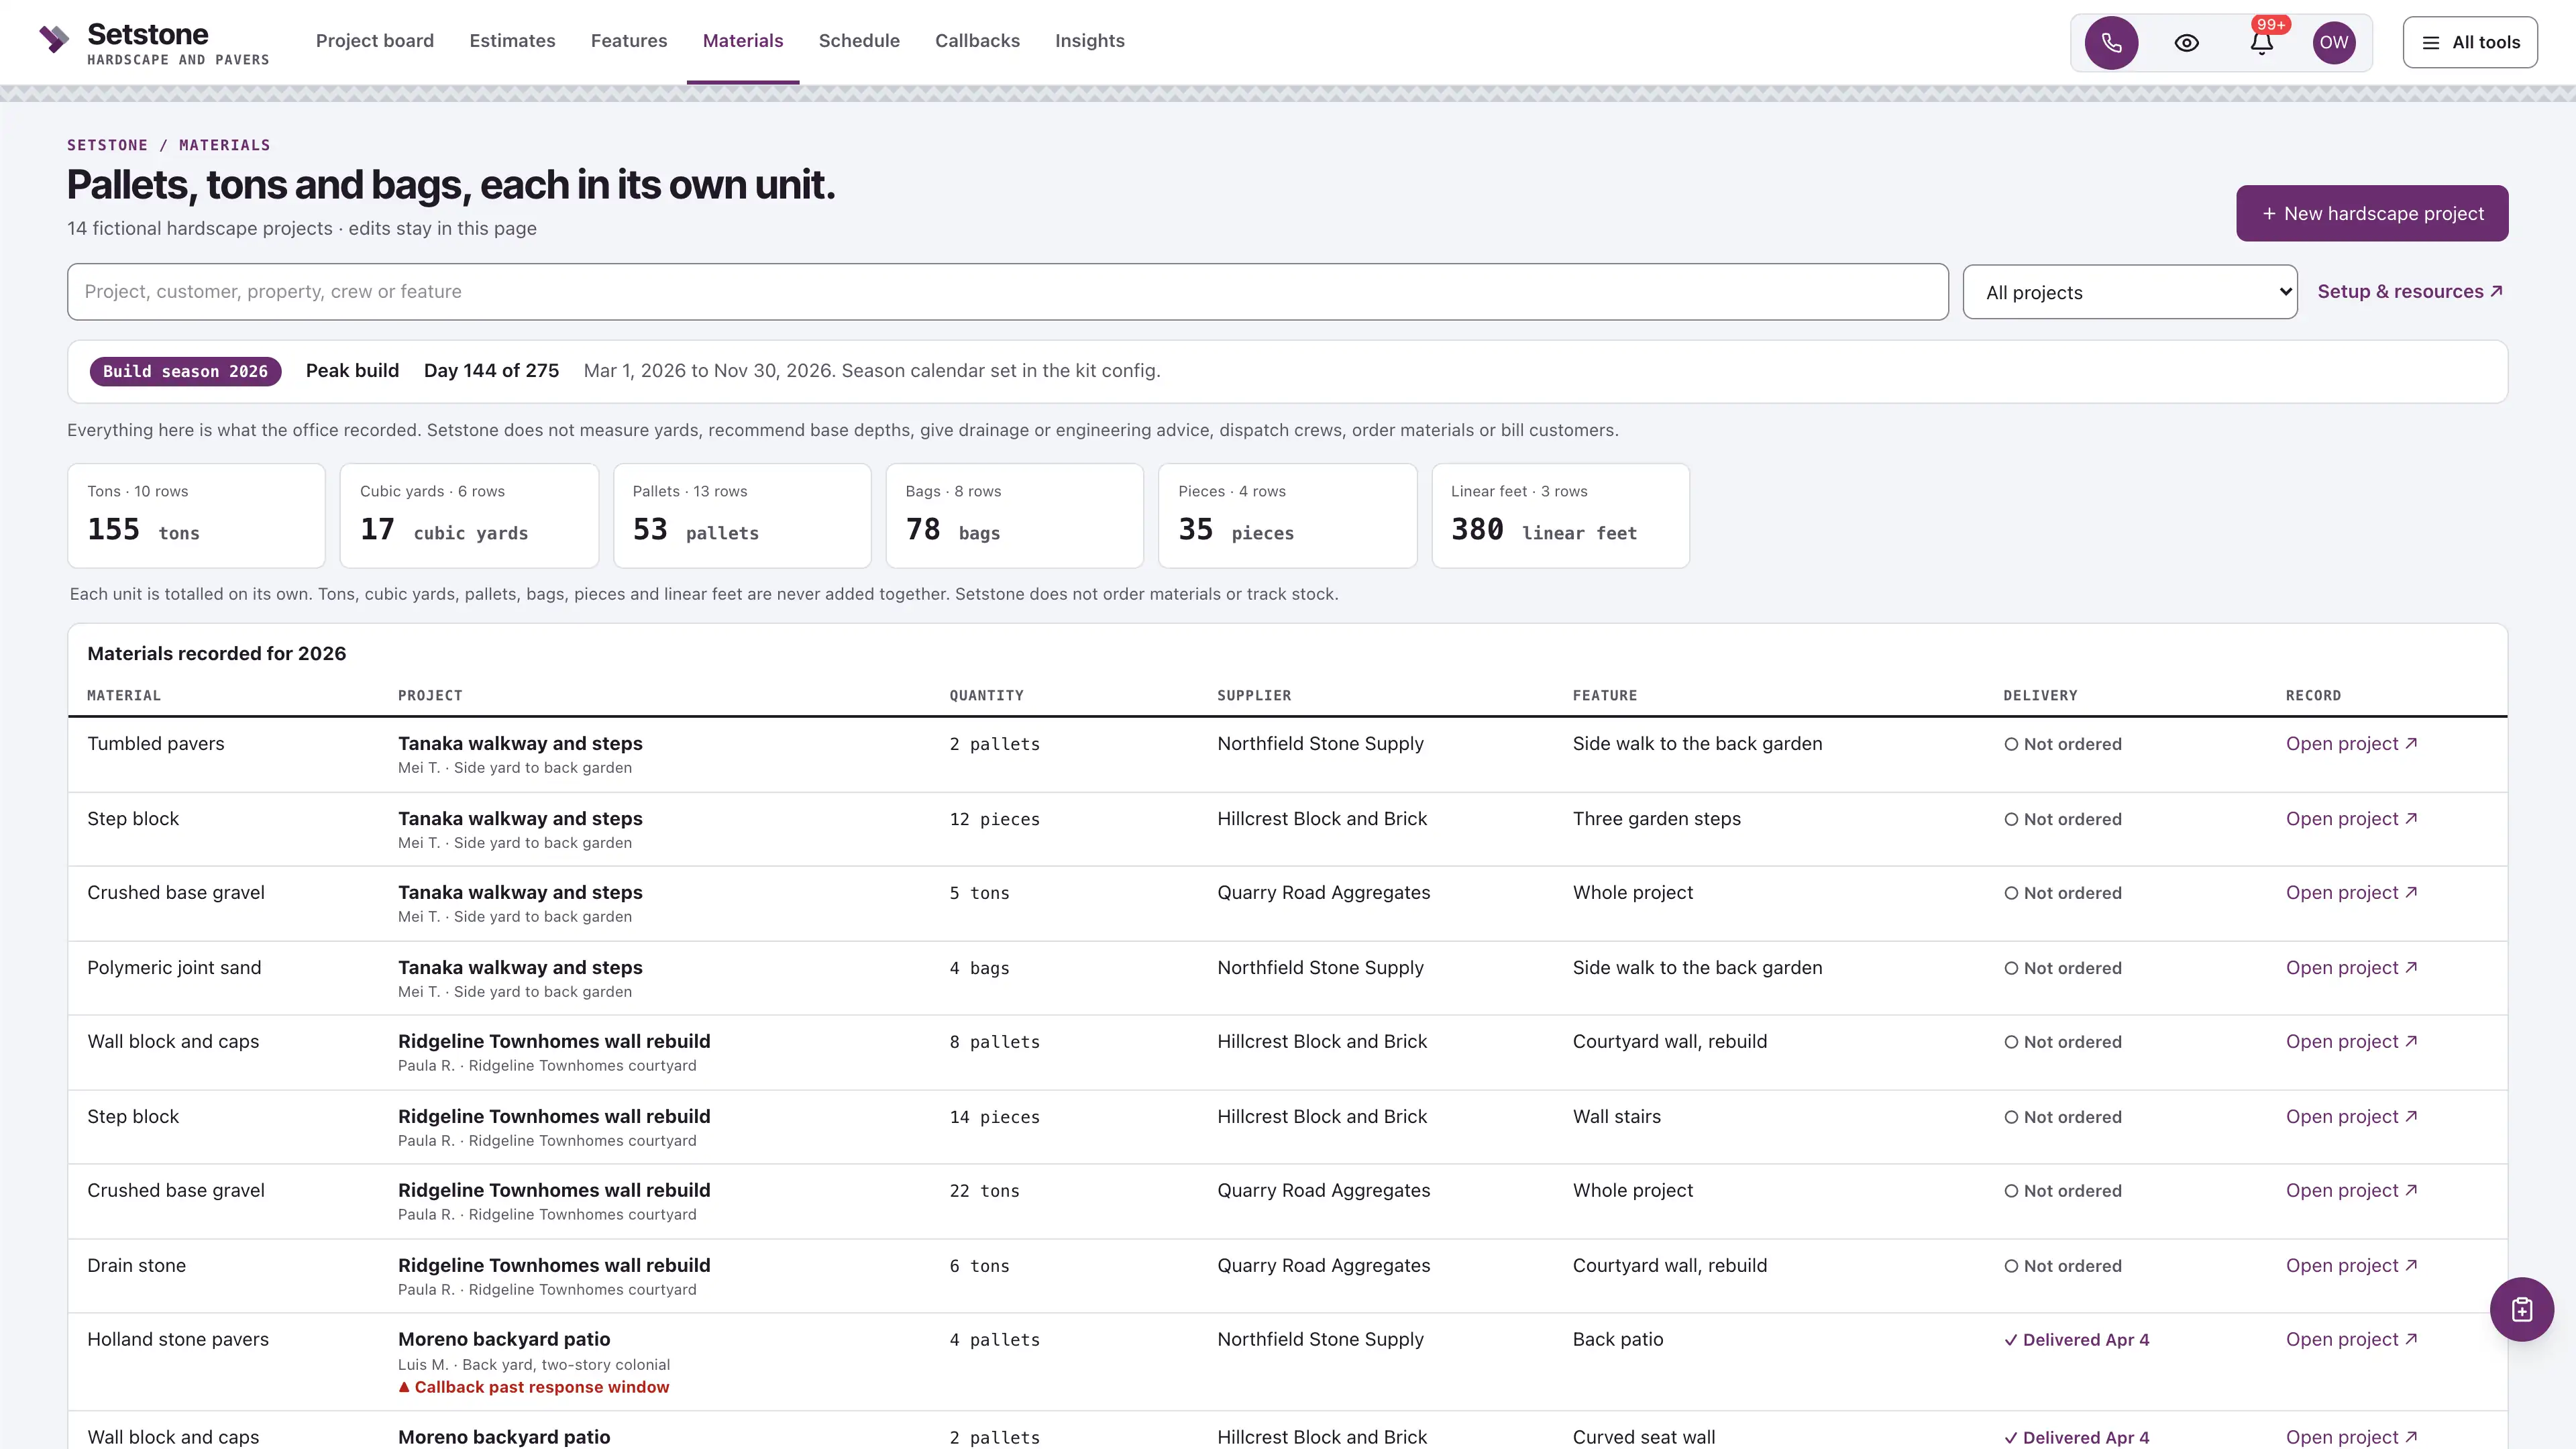Open project for Tanaka 5 tons gravel row
The image size is (2576, 1449).
click(x=2351, y=892)
